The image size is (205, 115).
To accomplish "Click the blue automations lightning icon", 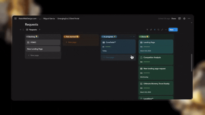I will tap(155, 30).
